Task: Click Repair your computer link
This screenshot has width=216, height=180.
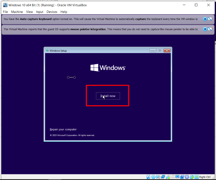Action: [63, 129]
